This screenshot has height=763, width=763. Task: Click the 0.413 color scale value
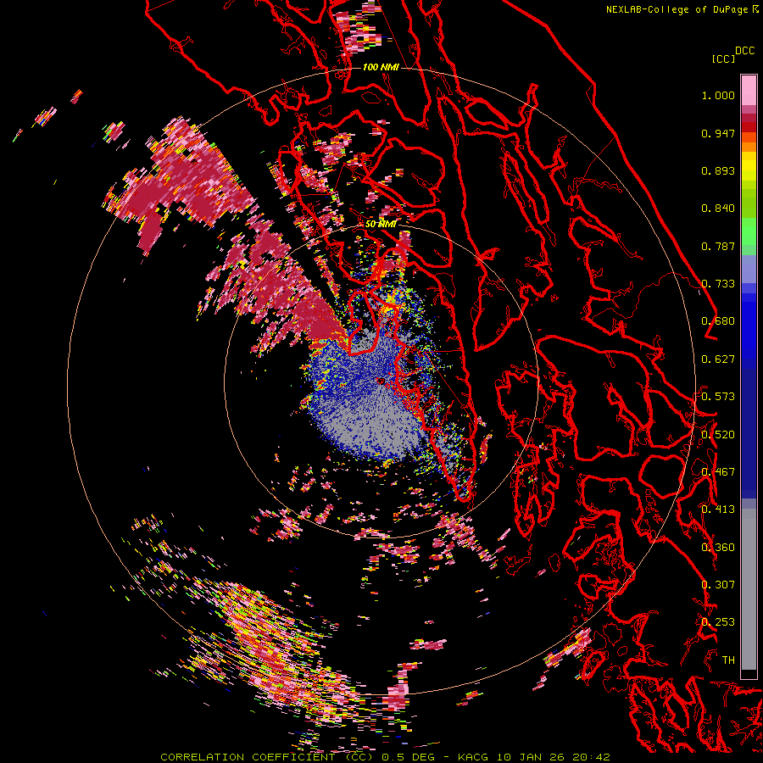(x=718, y=510)
